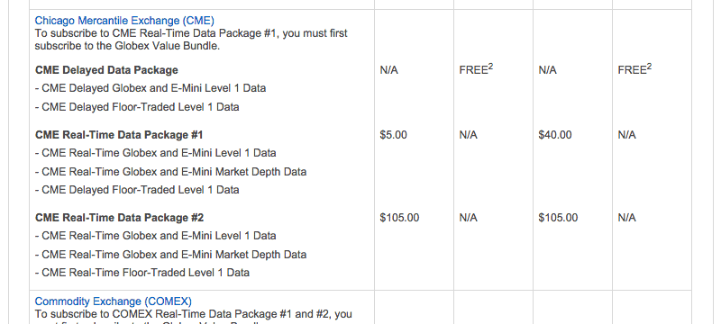The width and height of the screenshot is (721, 324).
Task: Select the CME Real-Time Data Package #1 heading
Action: (x=119, y=135)
